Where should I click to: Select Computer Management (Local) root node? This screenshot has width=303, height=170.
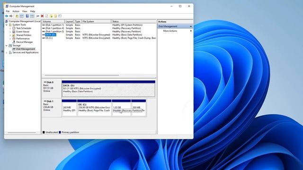(x=24, y=21)
